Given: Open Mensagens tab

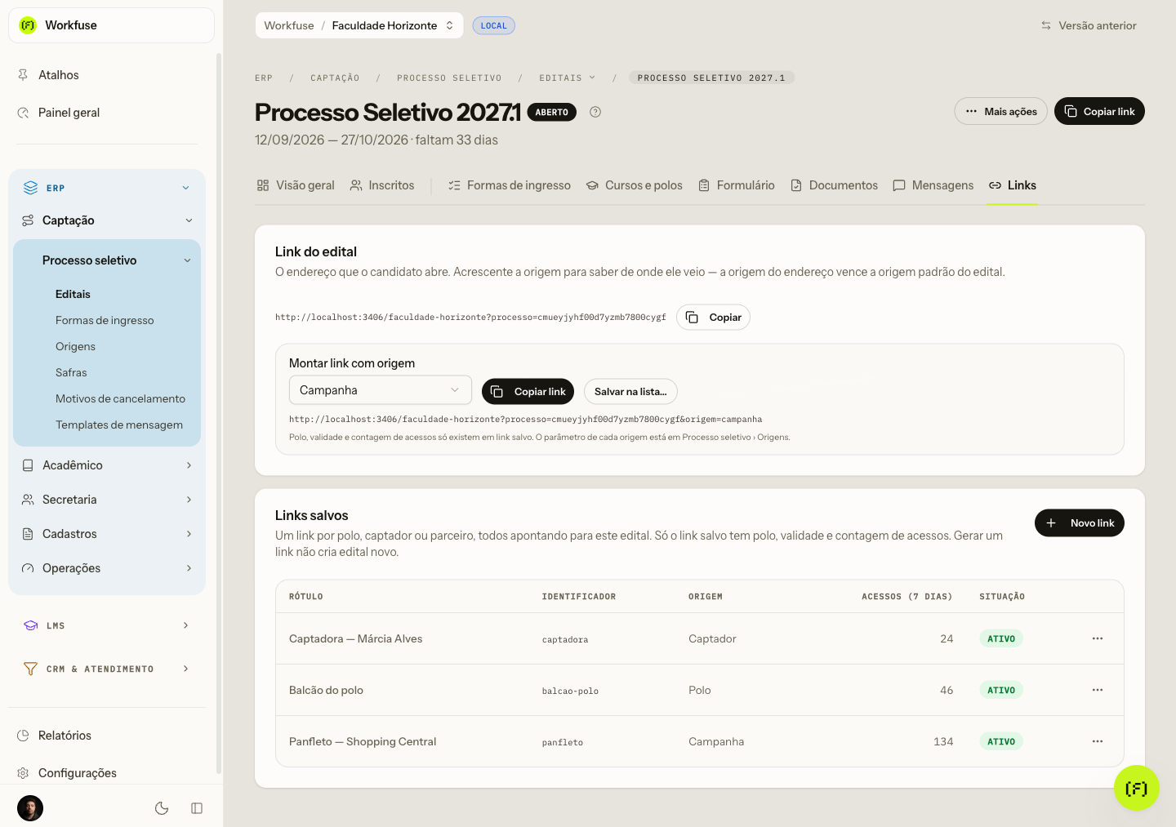Looking at the screenshot, I should pyautogui.click(x=933, y=185).
